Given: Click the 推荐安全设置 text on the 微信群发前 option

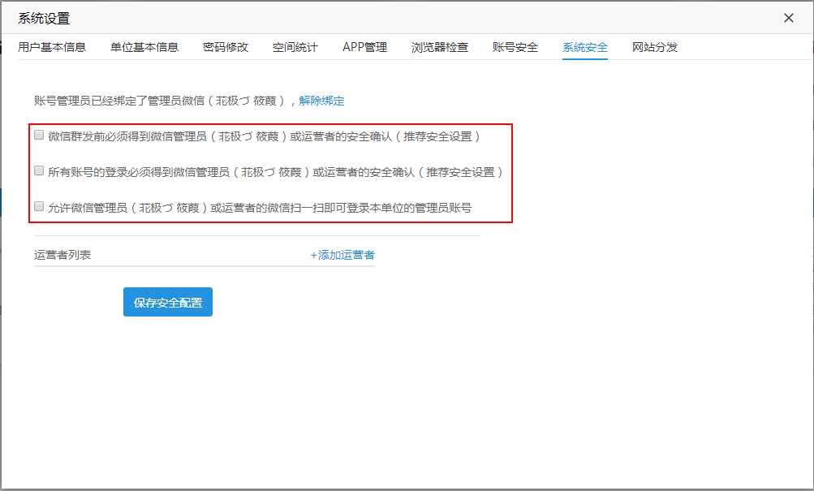Looking at the screenshot, I should coord(437,136).
